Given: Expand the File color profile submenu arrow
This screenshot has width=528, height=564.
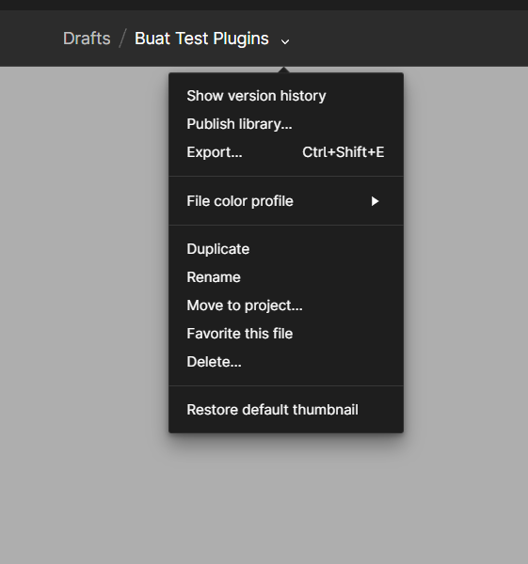Looking at the screenshot, I should (375, 201).
